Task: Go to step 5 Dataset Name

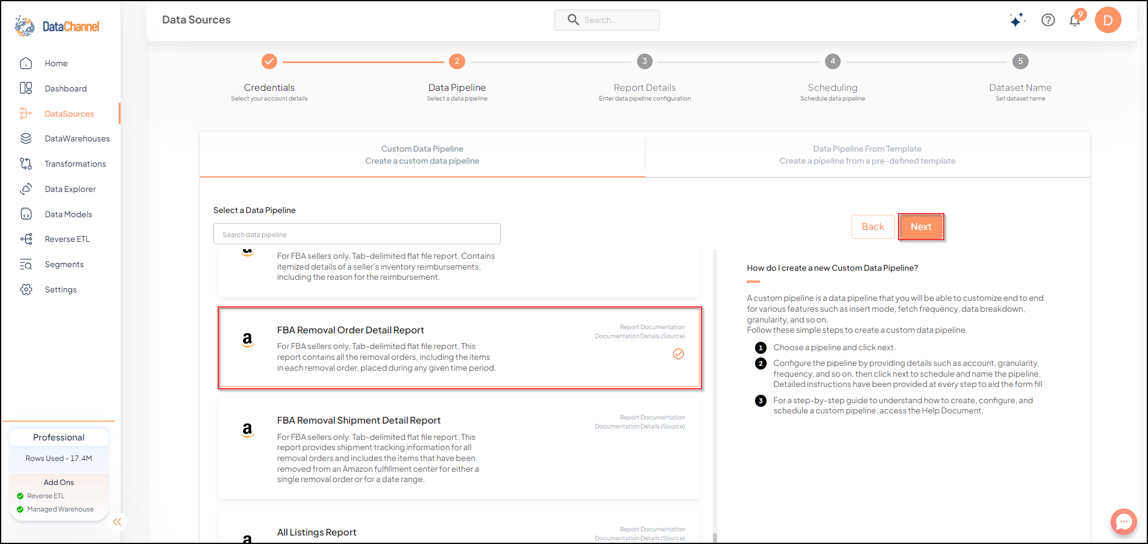Action: click(1020, 61)
